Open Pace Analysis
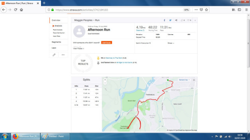 pos(57,30)
